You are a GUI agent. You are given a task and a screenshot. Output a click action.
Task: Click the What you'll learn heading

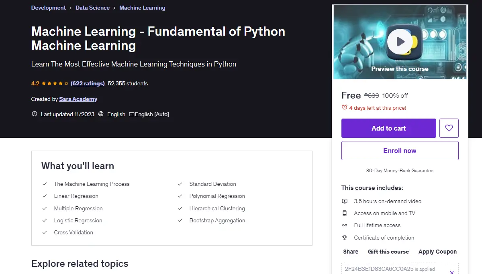point(78,166)
